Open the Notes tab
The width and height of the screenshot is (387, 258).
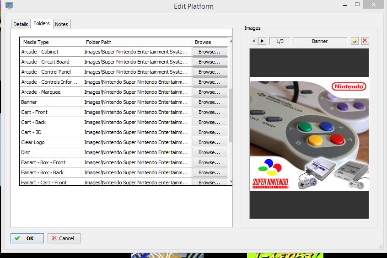click(x=61, y=24)
